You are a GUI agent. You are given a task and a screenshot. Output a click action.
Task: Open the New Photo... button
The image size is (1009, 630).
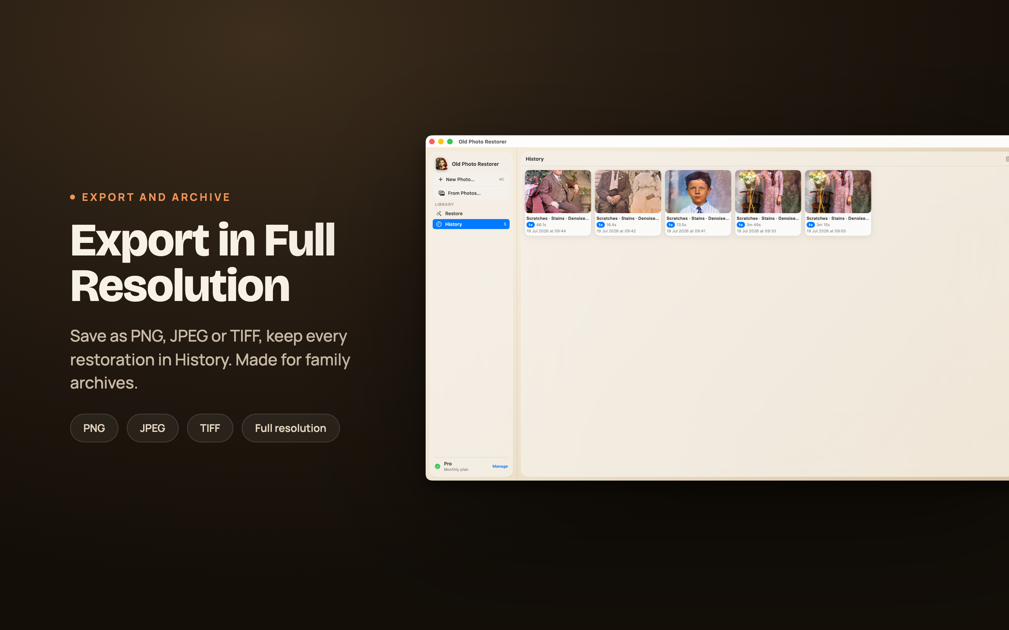(471, 180)
